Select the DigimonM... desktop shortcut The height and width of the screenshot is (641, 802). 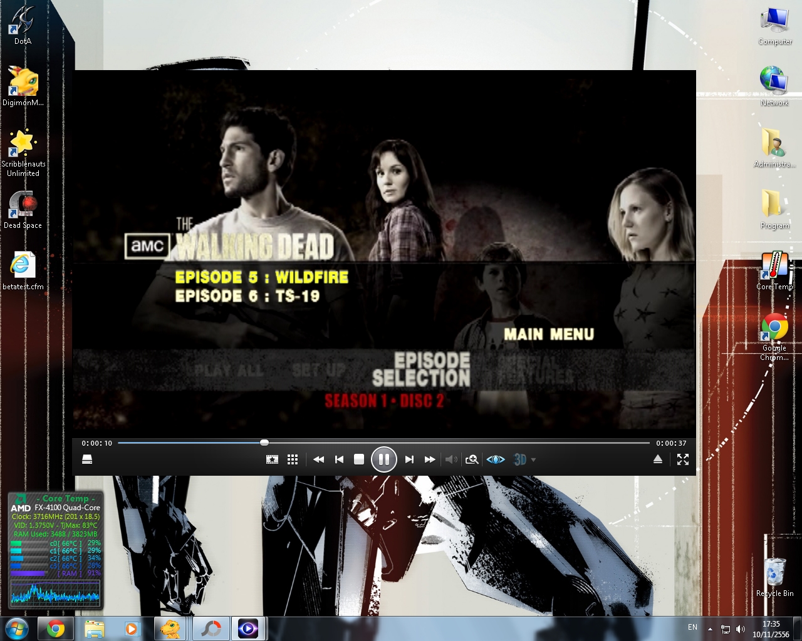(x=23, y=86)
